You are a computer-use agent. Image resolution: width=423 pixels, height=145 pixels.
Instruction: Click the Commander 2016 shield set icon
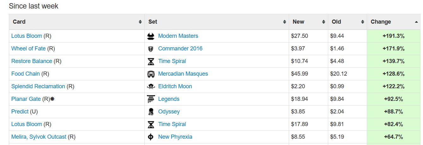(151, 49)
